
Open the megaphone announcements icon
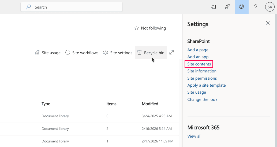point(213,7)
